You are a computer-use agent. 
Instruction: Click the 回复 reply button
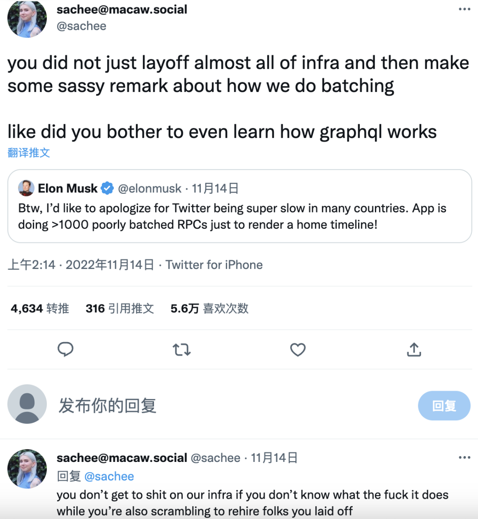click(444, 405)
